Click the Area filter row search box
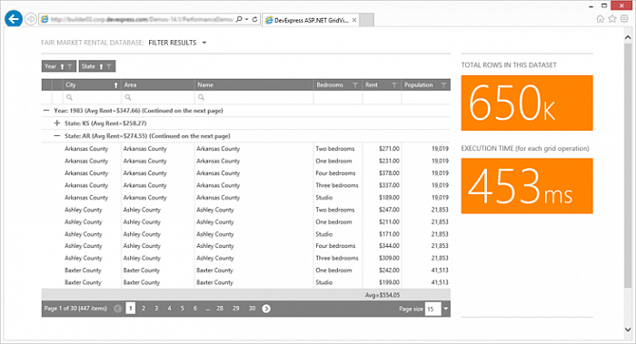 click(x=158, y=97)
